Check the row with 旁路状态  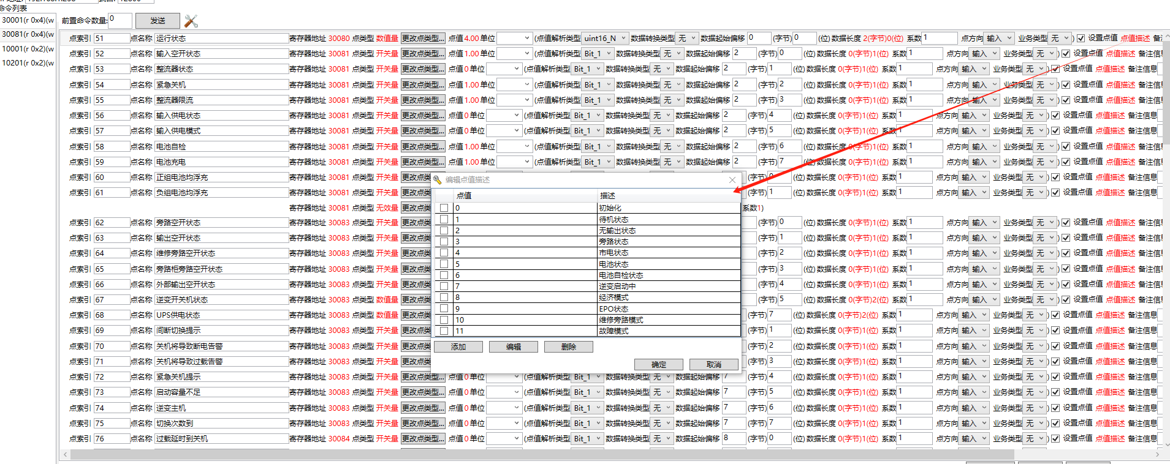click(x=444, y=242)
